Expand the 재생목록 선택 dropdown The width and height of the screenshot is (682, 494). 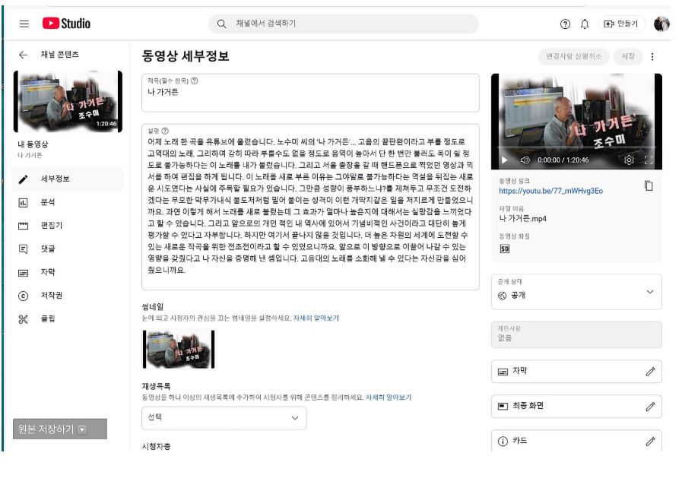tap(224, 418)
